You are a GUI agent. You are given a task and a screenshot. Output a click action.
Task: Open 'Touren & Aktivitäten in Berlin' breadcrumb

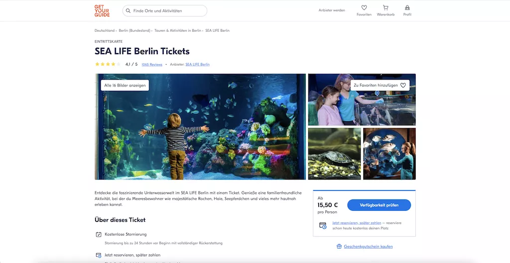pyautogui.click(x=178, y=30)
